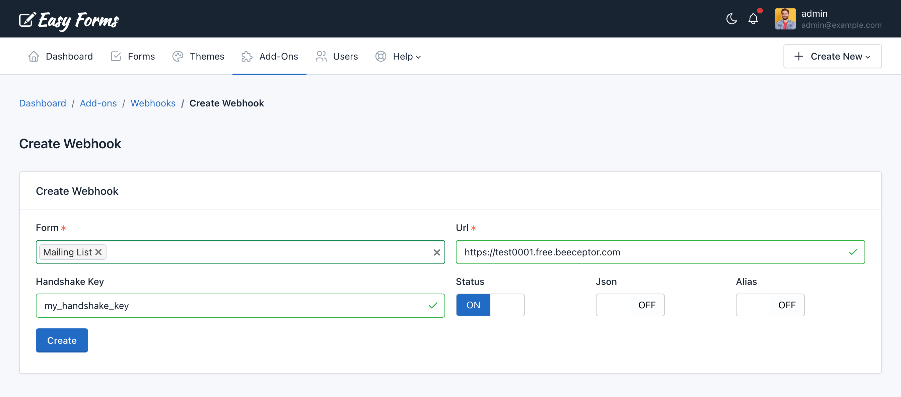Click the Add-Ons puzzle piece icon
Image resolution: width=901 pixels, height=397 pixels.
pos(247,56)
